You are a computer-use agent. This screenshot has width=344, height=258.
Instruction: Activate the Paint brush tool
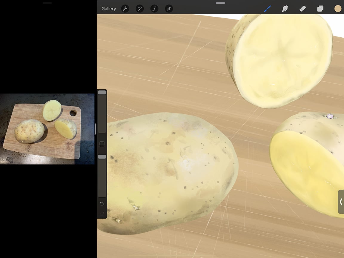[267, 9]
